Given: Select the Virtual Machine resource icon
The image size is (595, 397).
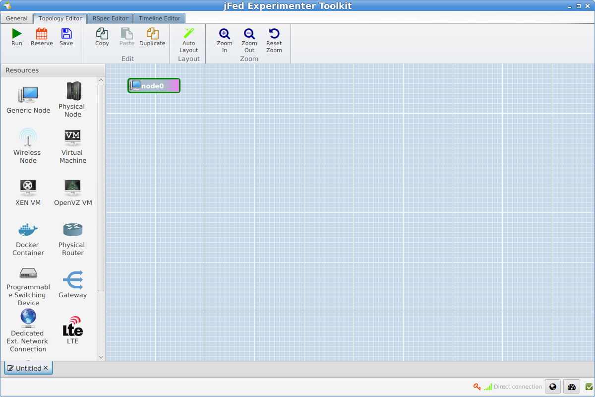Looking at the screenshot, I should (73, 137).
